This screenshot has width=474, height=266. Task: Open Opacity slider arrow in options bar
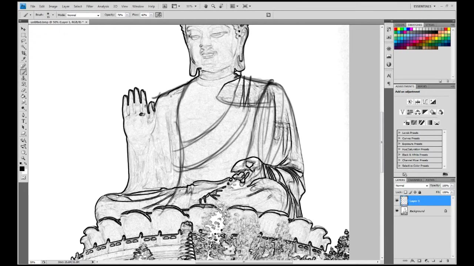click(127, 15)
